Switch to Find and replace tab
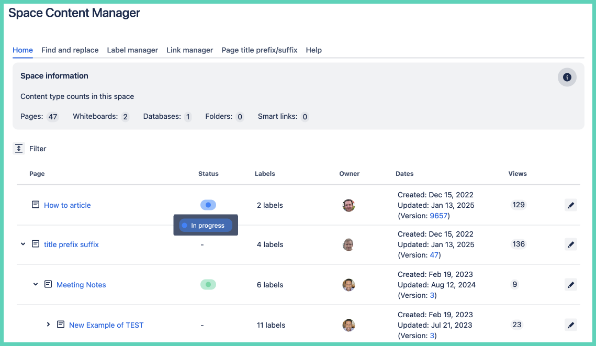This screenshot has height=346, width=596. tap(70, 50)
